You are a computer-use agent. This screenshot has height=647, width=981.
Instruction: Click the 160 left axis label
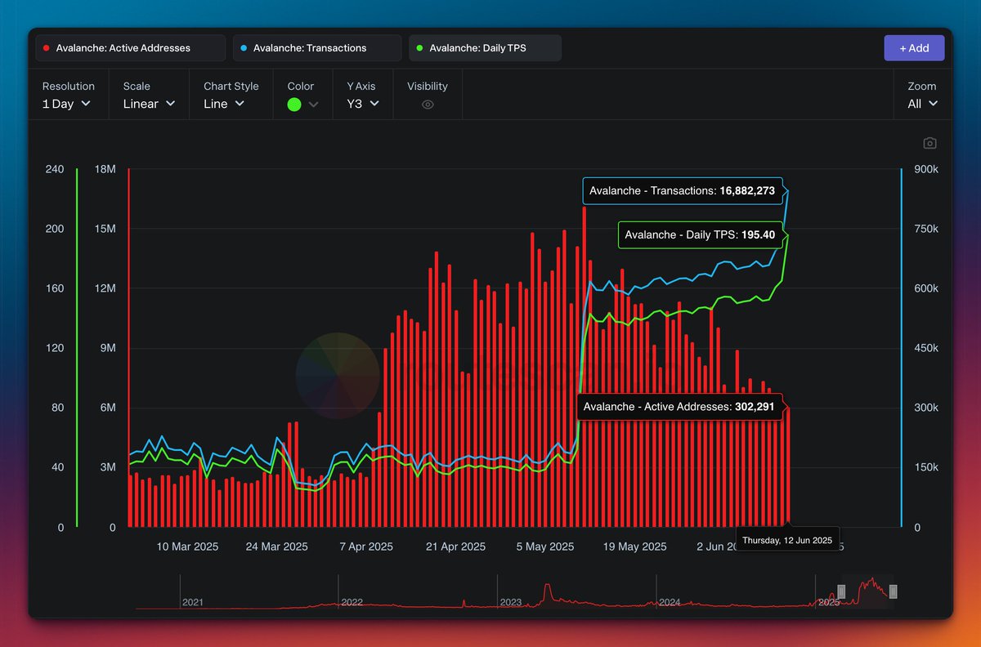(x=54, y=288)
